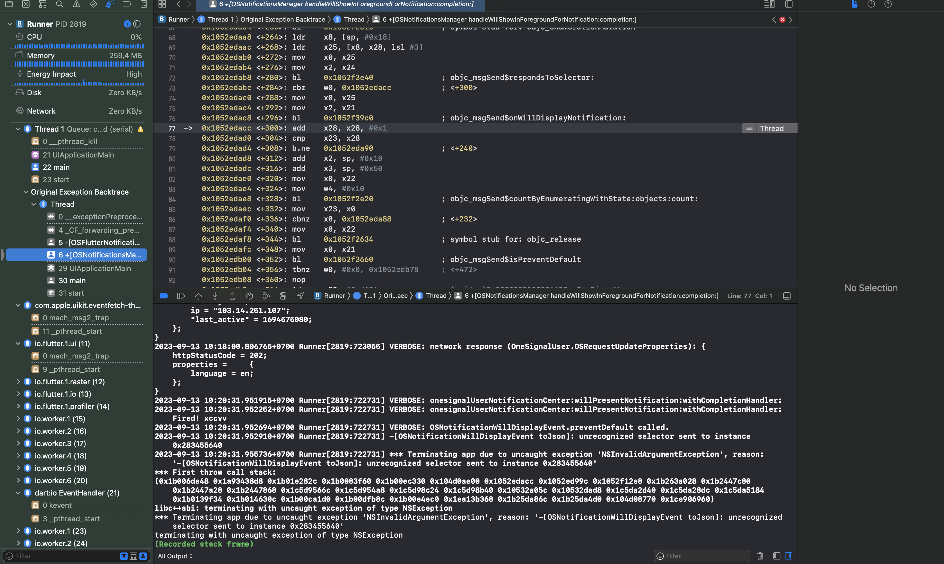Collapse the Original Exception Backtrace section

click(x=26, y=192)
